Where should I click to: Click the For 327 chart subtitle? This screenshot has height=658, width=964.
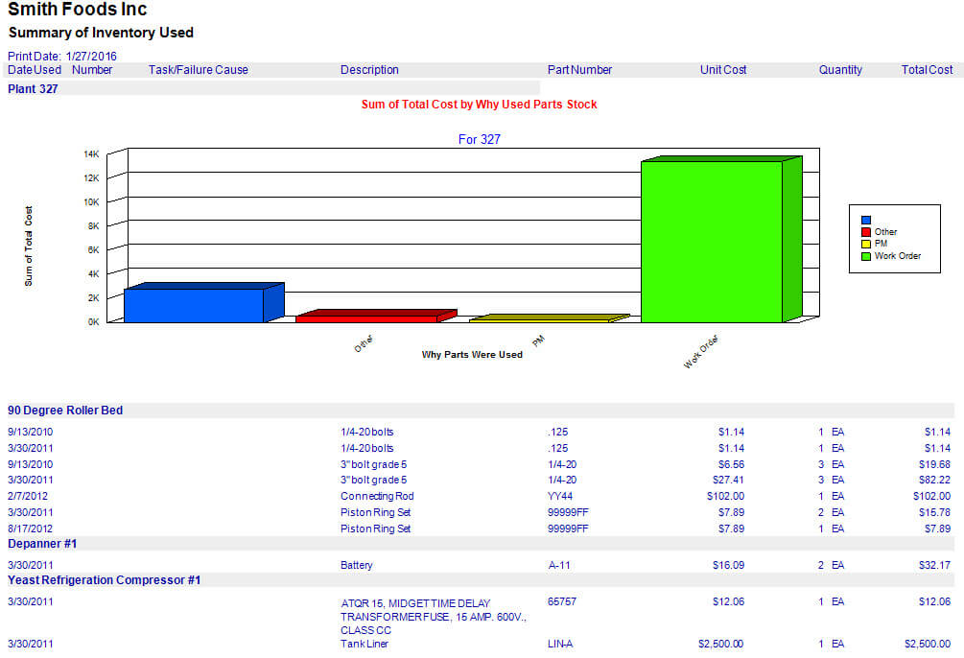point(480,140)
